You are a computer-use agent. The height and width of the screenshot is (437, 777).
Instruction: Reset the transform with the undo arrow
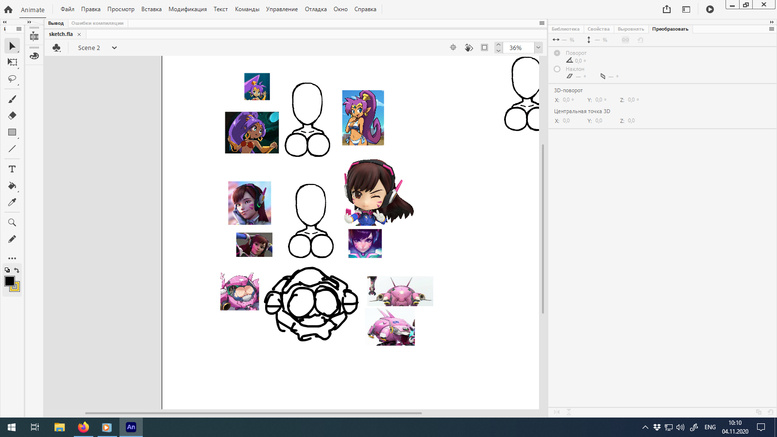[x=641, y=40]
